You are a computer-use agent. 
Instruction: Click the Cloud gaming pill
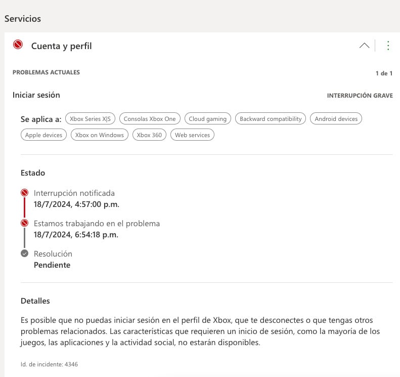tap(207, 119)
